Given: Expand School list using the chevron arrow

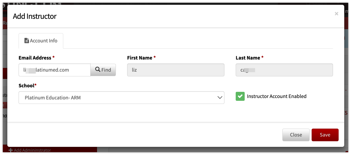Looking at the screenshot, I should coord(220,98).
